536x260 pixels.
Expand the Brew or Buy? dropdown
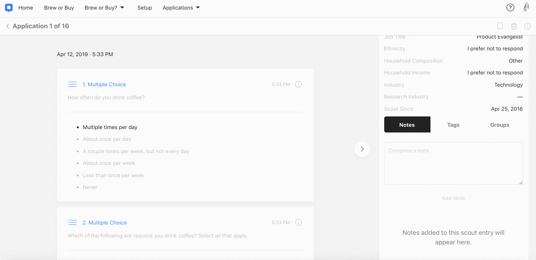104,8
